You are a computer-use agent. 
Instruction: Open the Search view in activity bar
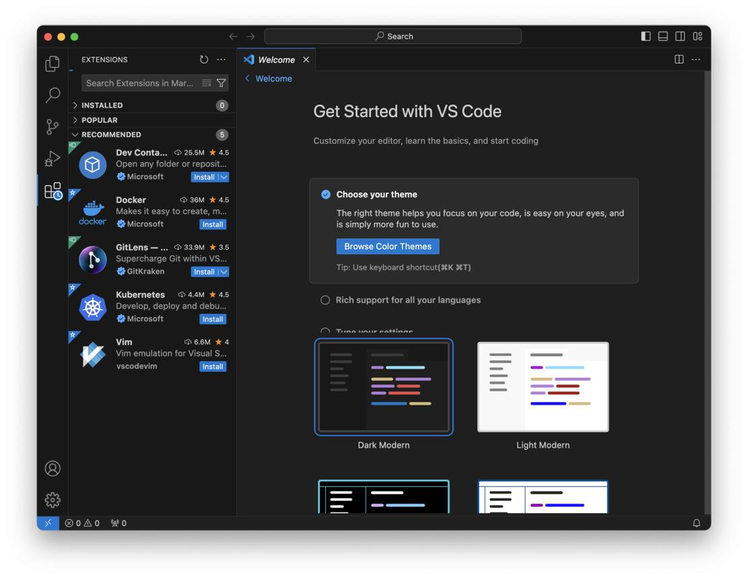53,95
